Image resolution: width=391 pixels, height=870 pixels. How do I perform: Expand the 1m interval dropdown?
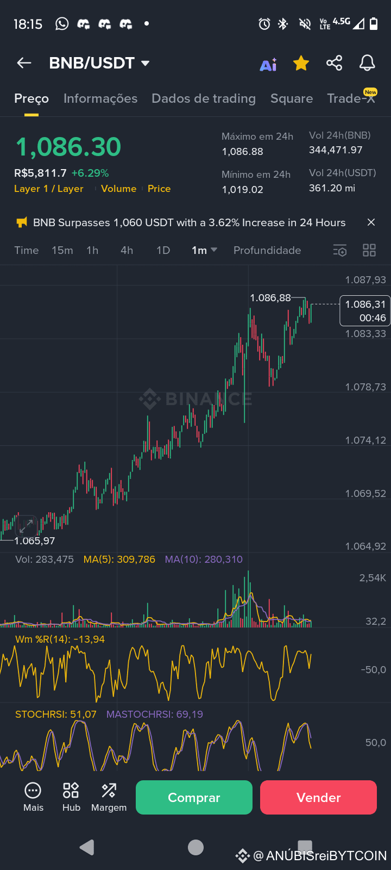click(204, 250)
